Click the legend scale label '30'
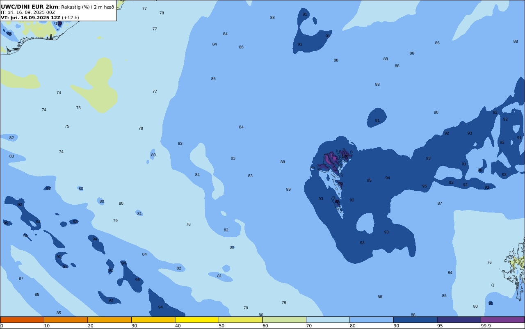Viewport: 525px width, 329px height. tap(134, 326)
